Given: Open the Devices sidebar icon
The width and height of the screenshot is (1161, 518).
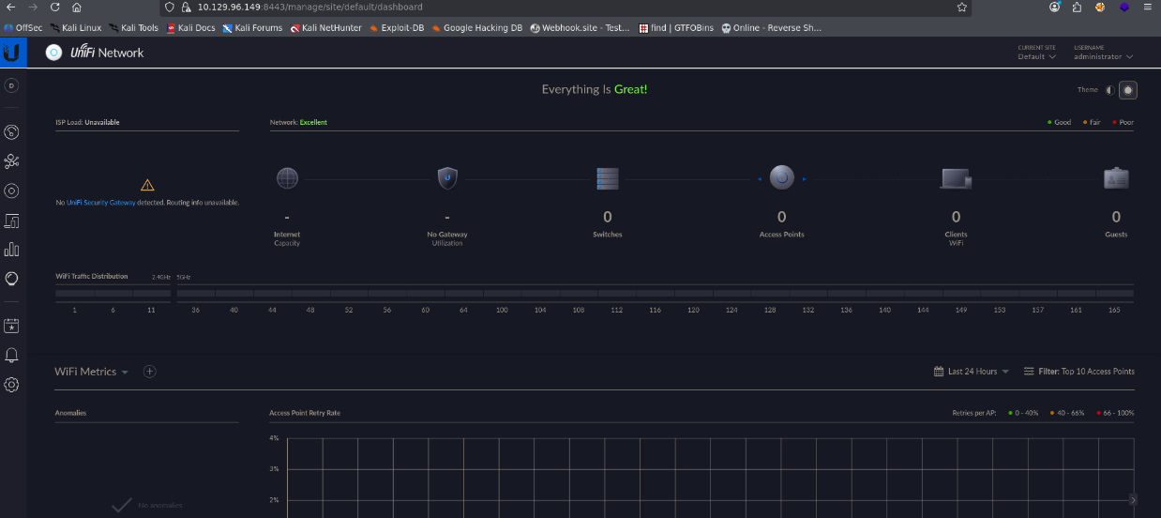Looking at the screenshot, I should coord(11,190).
